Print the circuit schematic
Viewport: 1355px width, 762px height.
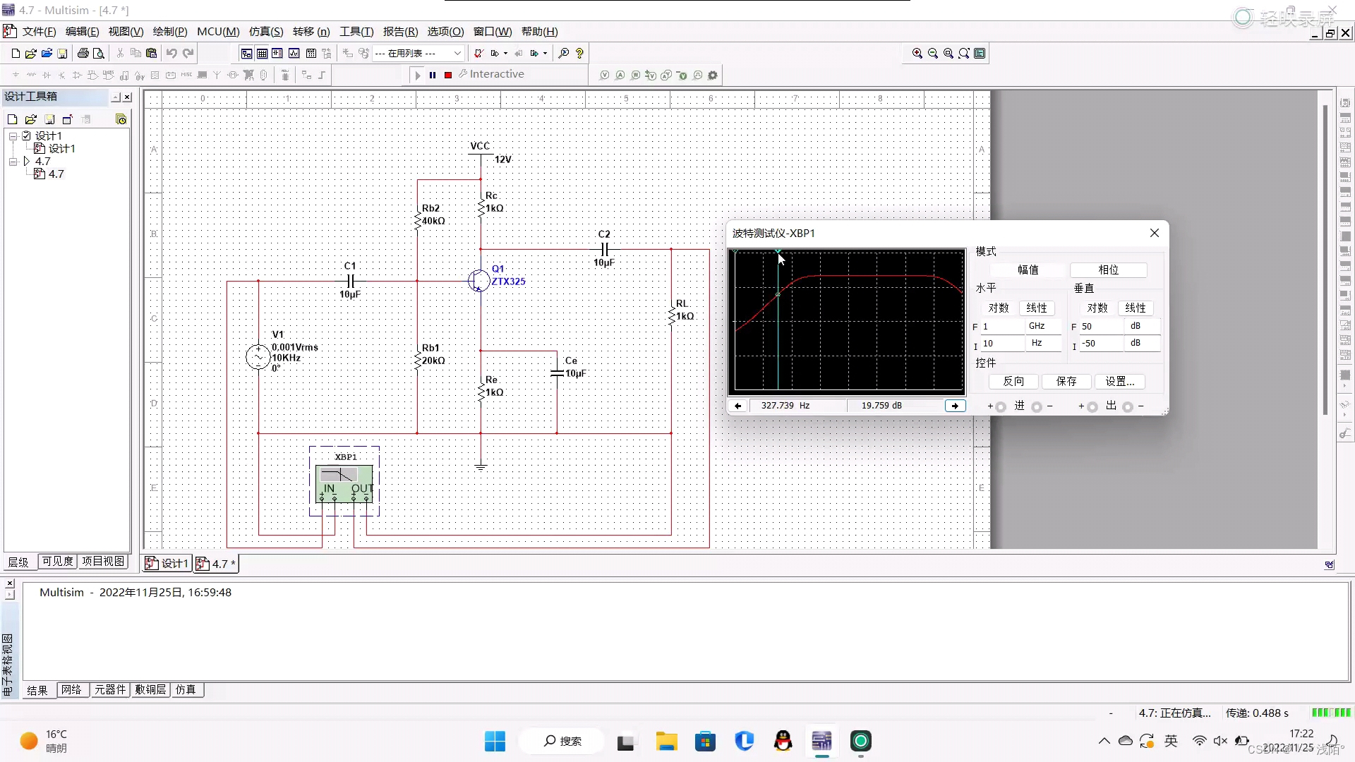(x=83, y=53)
